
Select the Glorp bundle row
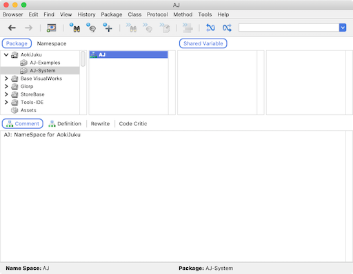(x=40, y=86)
